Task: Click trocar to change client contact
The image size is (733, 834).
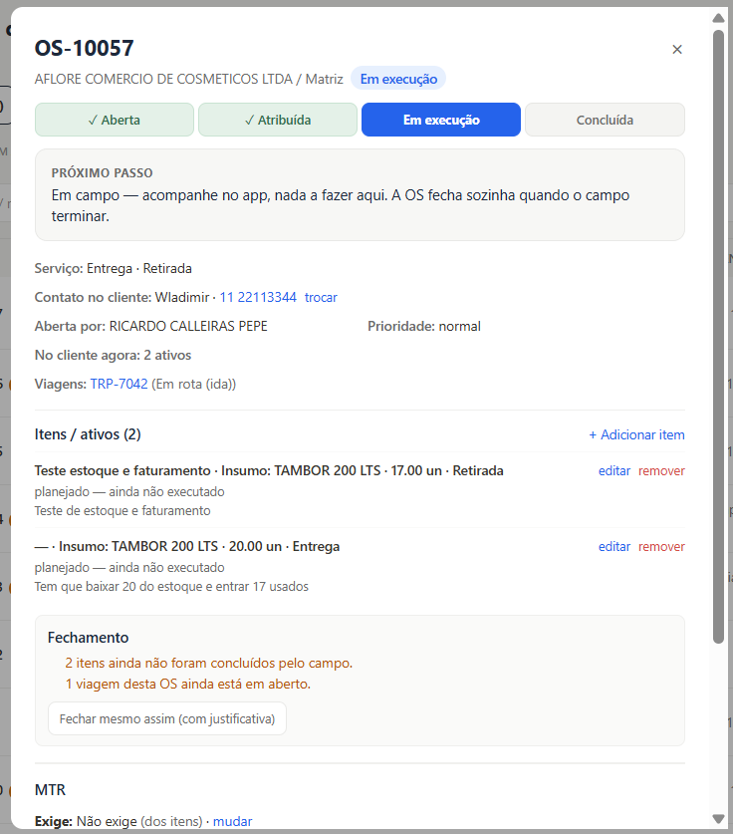Action: [321, 297]
